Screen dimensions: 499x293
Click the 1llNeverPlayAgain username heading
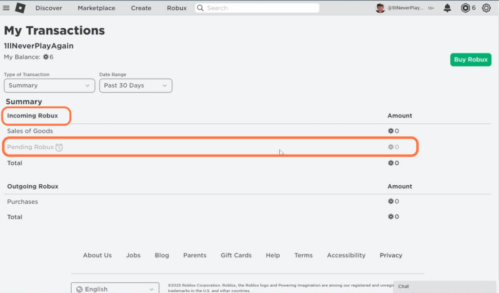(x=38, y=46)
